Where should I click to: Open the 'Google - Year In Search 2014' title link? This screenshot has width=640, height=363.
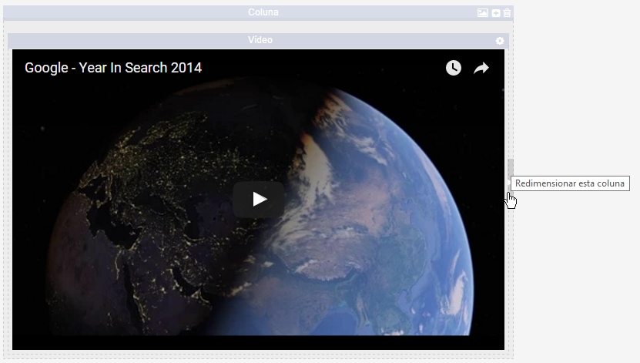coord(113,68)
